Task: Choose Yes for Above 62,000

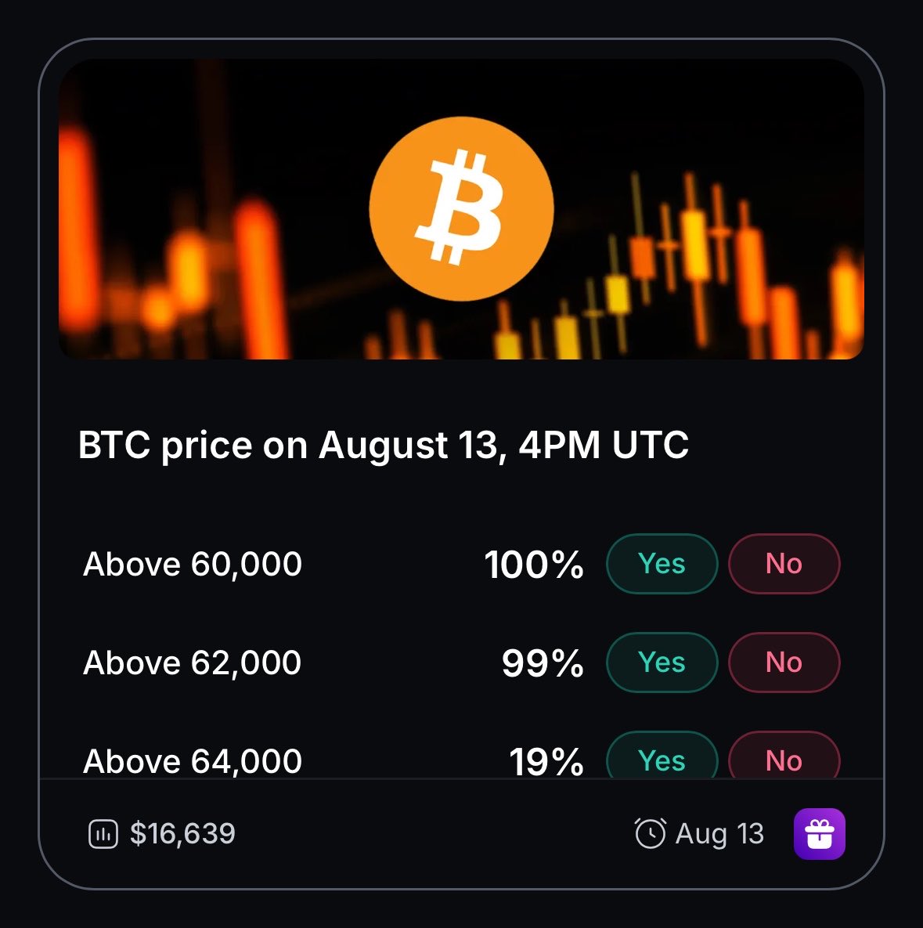Action: [662, 663]
